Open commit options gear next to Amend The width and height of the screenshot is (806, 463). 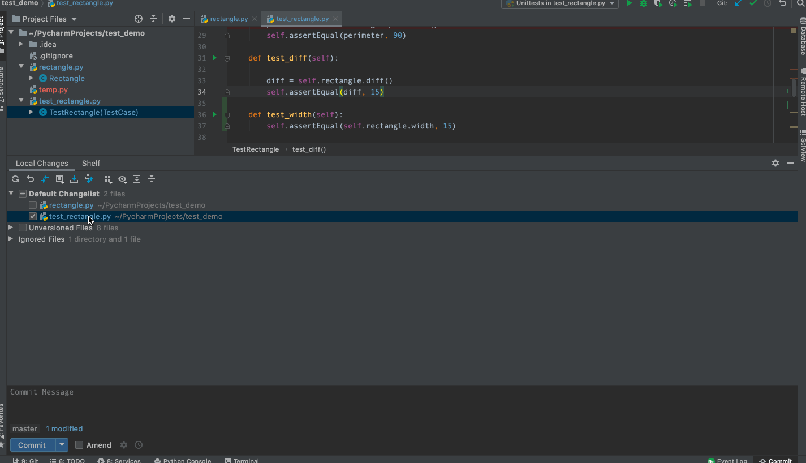pos(124,445)
